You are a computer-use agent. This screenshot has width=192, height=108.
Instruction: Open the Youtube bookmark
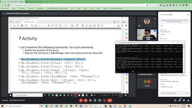click(30, 8)
